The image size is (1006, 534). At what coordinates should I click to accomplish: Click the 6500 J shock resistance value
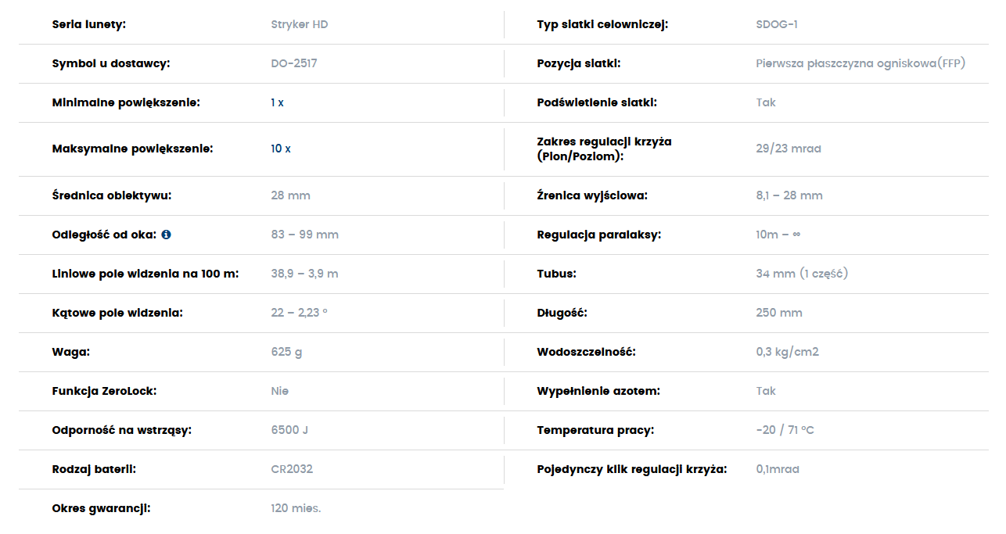click(289, 430)
